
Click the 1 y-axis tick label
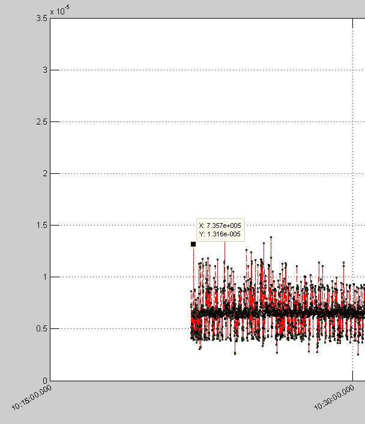43,277
